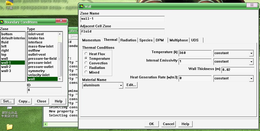The width and height of the screenshot is (260, 131).
Task: Open the yellow folder desktop icon
Action: (x=9, y=126)
